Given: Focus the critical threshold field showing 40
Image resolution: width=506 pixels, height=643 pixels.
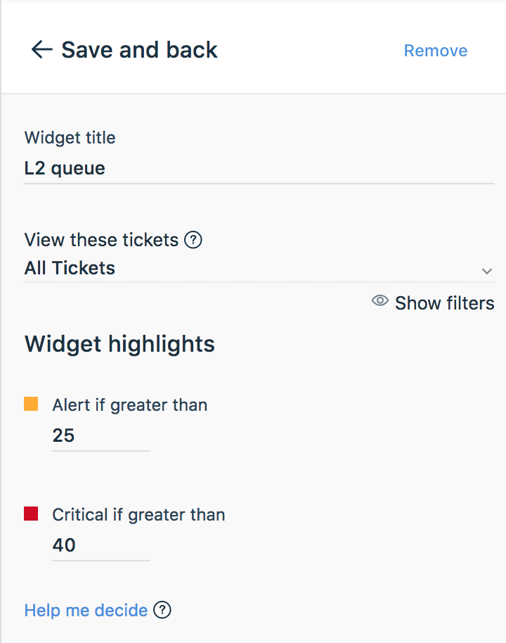Looking at the screenshot, I should pyautogui.click(x=101, y=546).
